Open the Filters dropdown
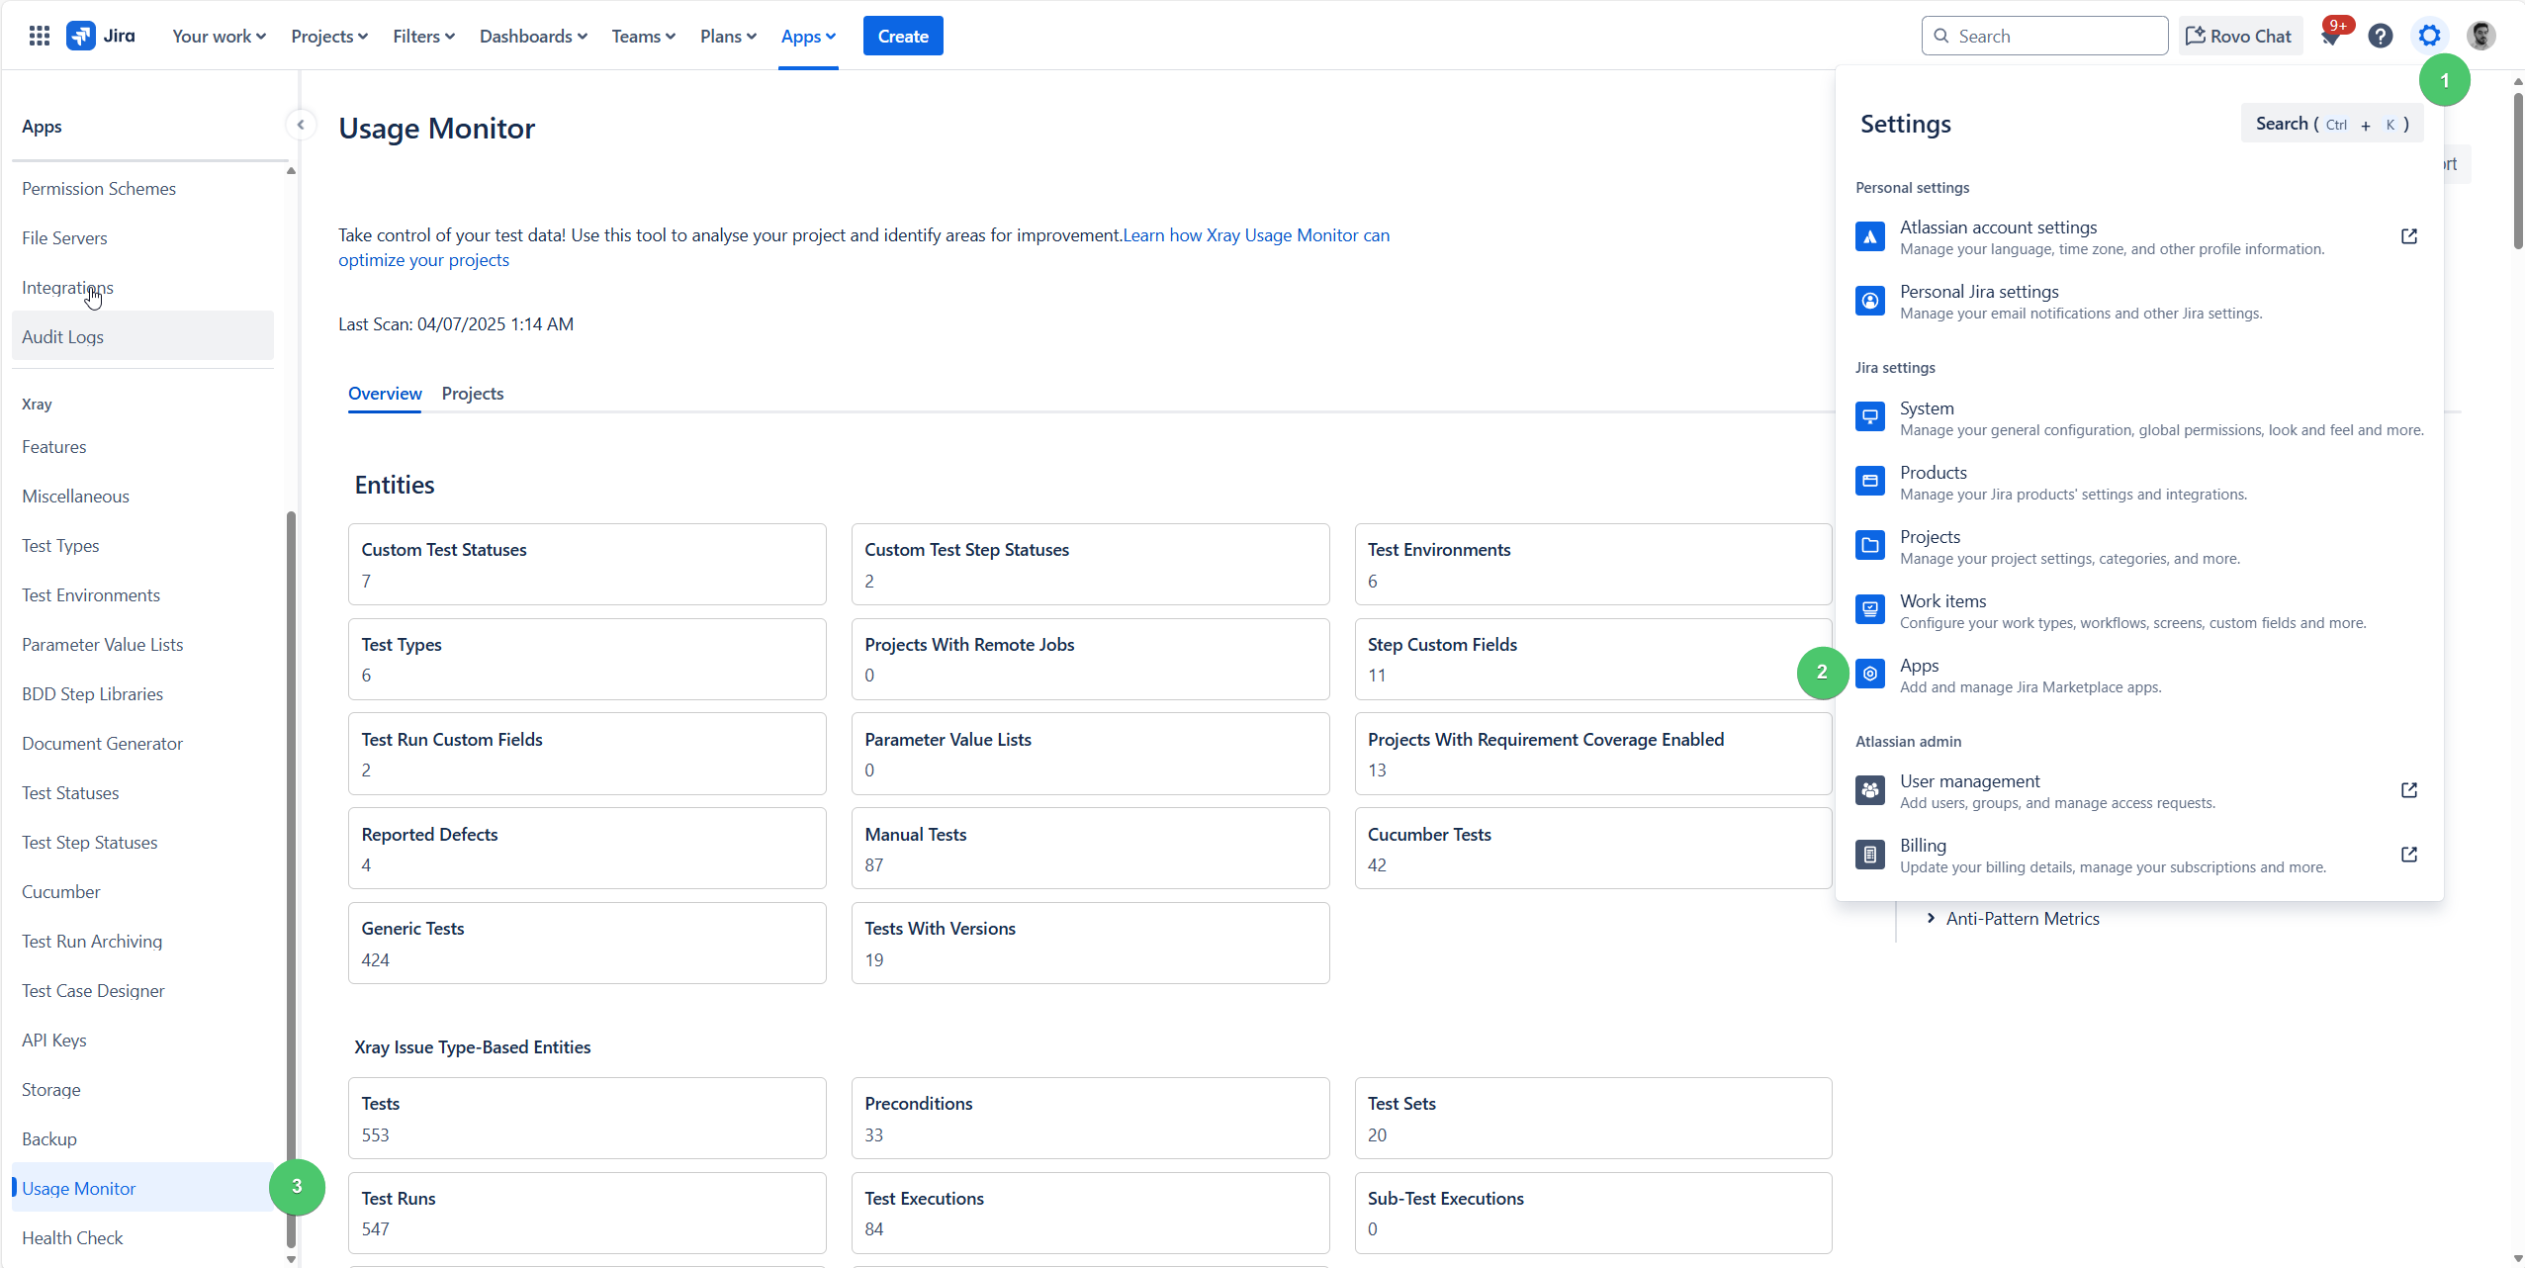2525x1268 pixels. click(423, 37)
